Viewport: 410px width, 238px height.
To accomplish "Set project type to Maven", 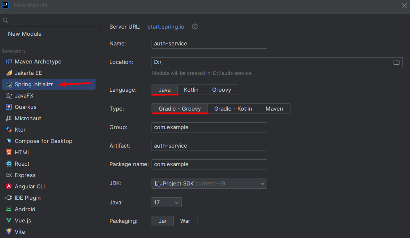I will coord(274,109).
